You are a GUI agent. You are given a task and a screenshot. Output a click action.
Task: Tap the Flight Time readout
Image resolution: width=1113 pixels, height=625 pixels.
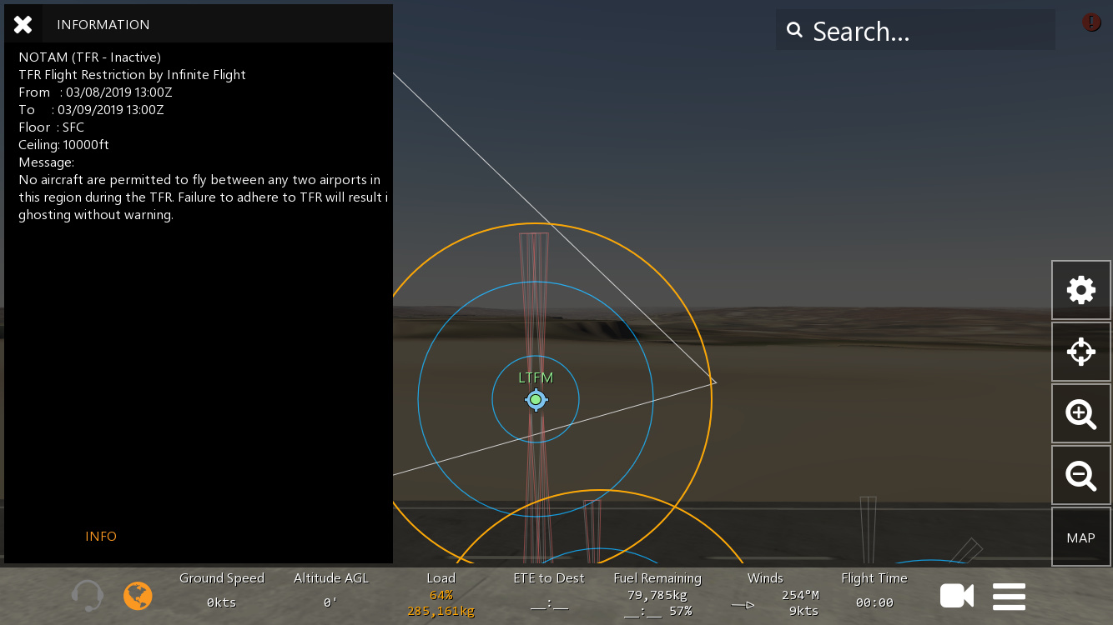click(x=874, y=590)
